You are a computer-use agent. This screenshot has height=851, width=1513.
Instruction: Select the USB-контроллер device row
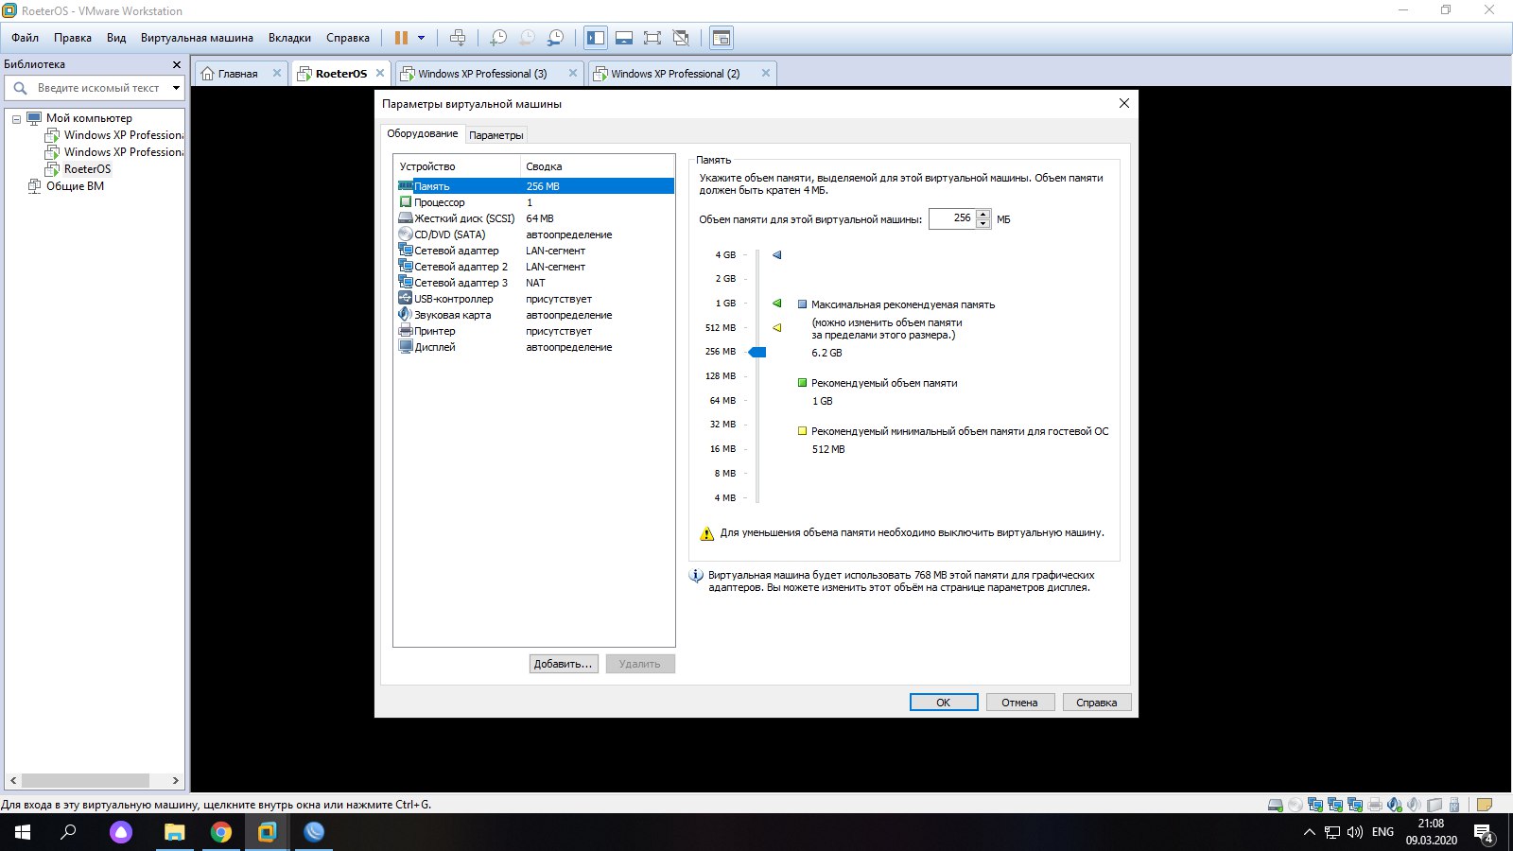[x=534, y=299]
